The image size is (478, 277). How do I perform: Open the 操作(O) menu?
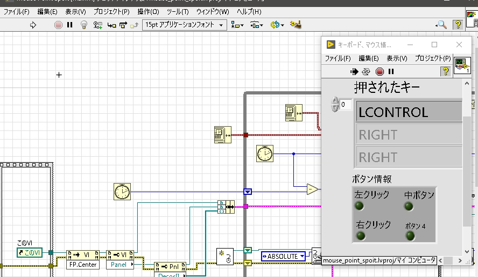coord(148,12)
